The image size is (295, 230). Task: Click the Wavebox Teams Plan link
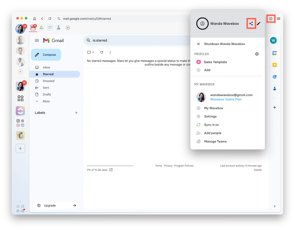point(226,99)
